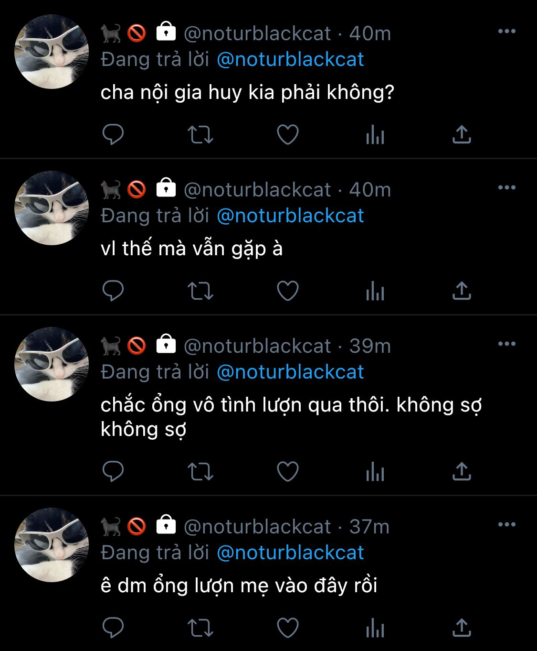Open more options on the 39m tweet
This screenshot has width=537, height=651.
tap(506, 344)
